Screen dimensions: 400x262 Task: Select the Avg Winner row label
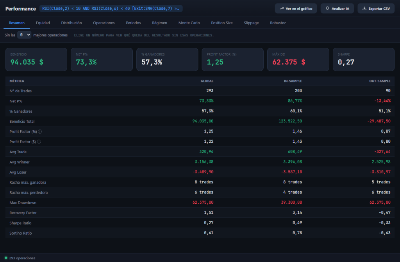pyautogui.click(x=20, y=162)
